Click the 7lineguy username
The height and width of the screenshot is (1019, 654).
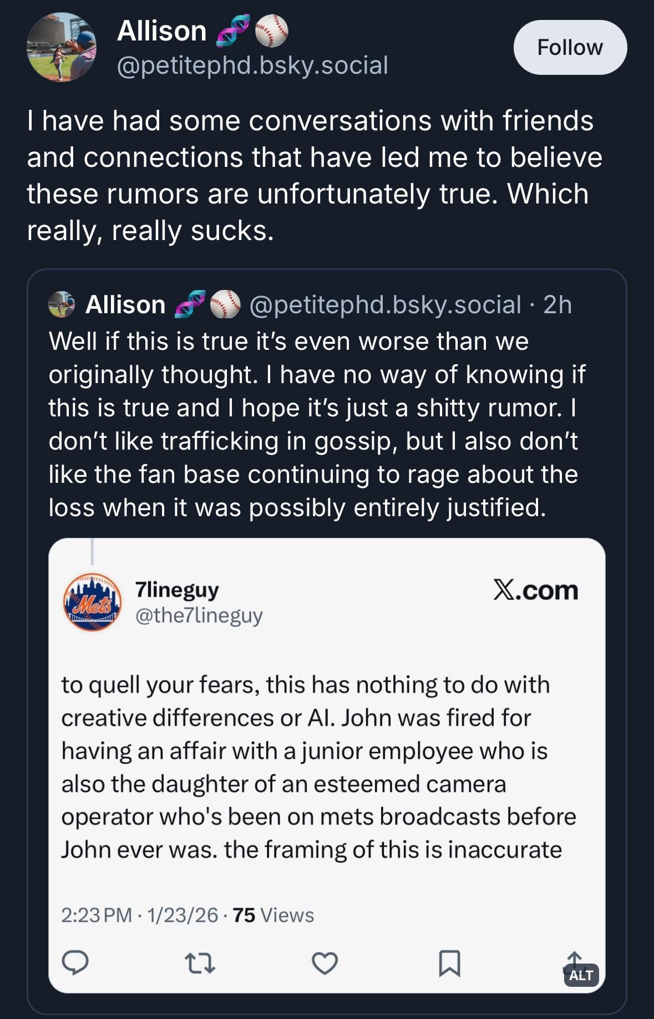pyautogui.click(x=177, y=589)
